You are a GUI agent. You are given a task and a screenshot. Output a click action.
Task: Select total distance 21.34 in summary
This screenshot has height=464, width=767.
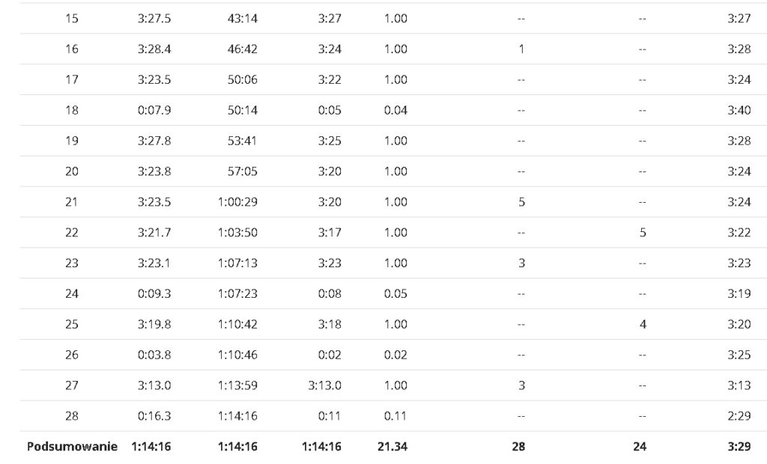392,446
